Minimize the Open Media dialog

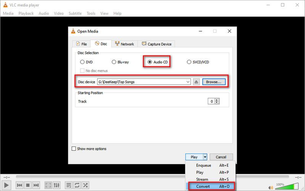pyautogui.click(x=201, y=31)
